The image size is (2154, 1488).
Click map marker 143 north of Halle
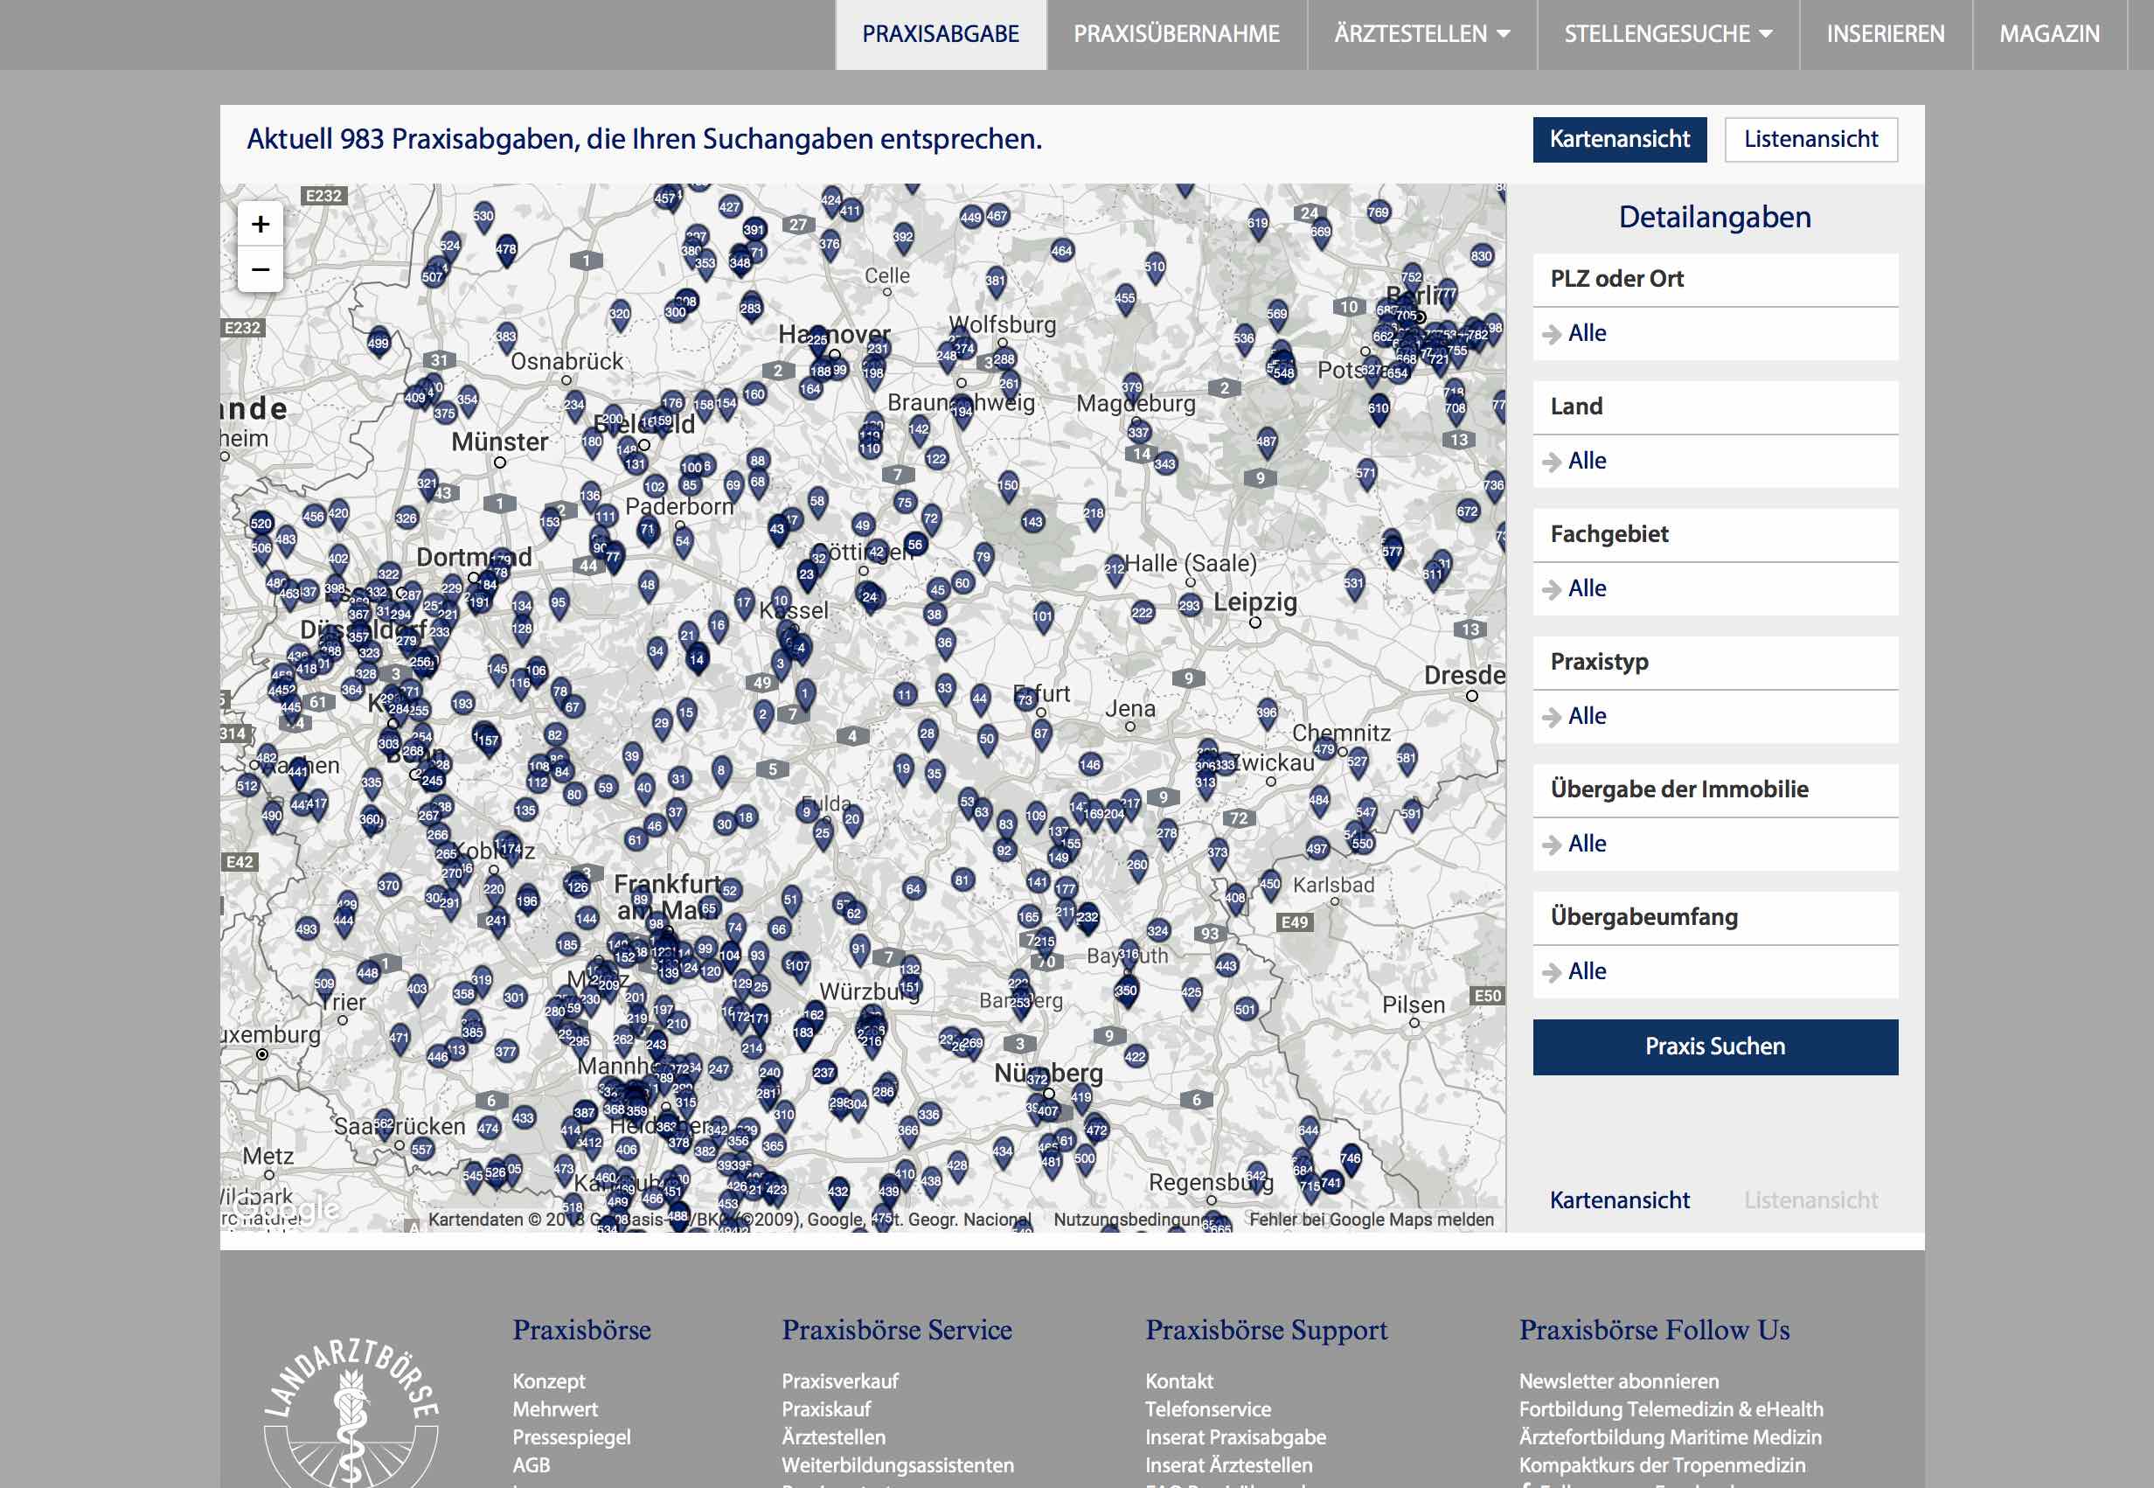pyautogui.click(x=1032, y=522)
